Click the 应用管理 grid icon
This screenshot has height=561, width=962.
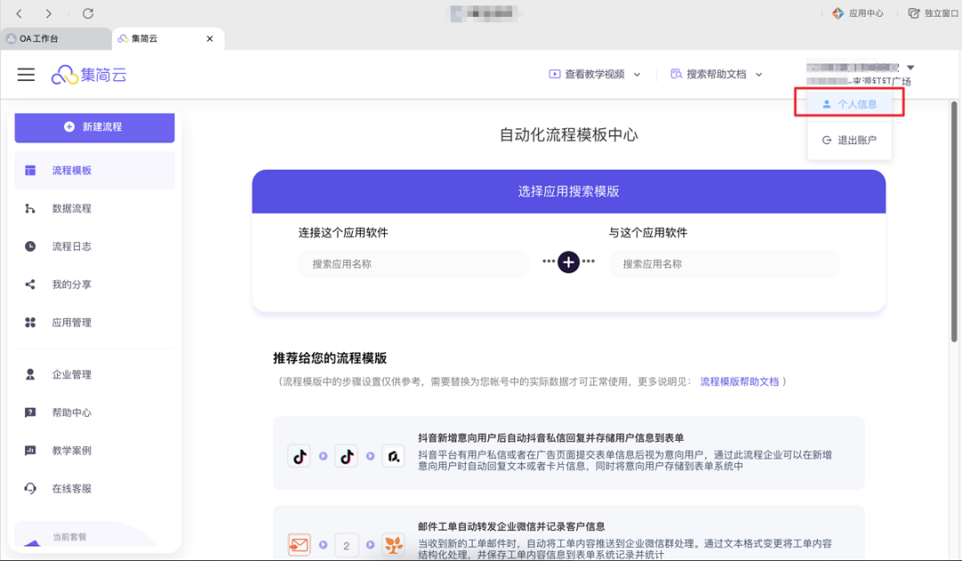click(x=30, y=322)
